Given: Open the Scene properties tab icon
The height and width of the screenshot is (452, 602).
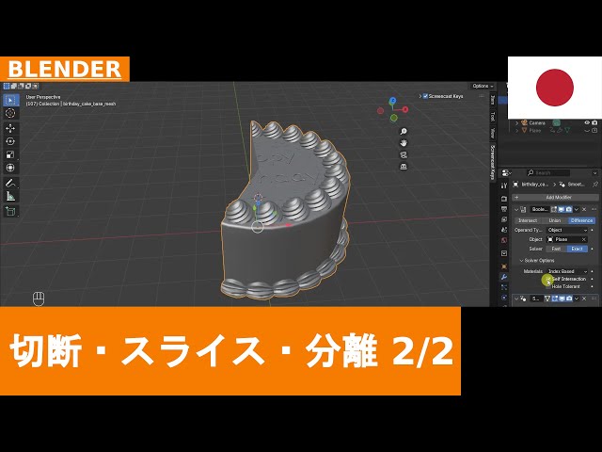Looking at the screenshot, I should [504, 230].
